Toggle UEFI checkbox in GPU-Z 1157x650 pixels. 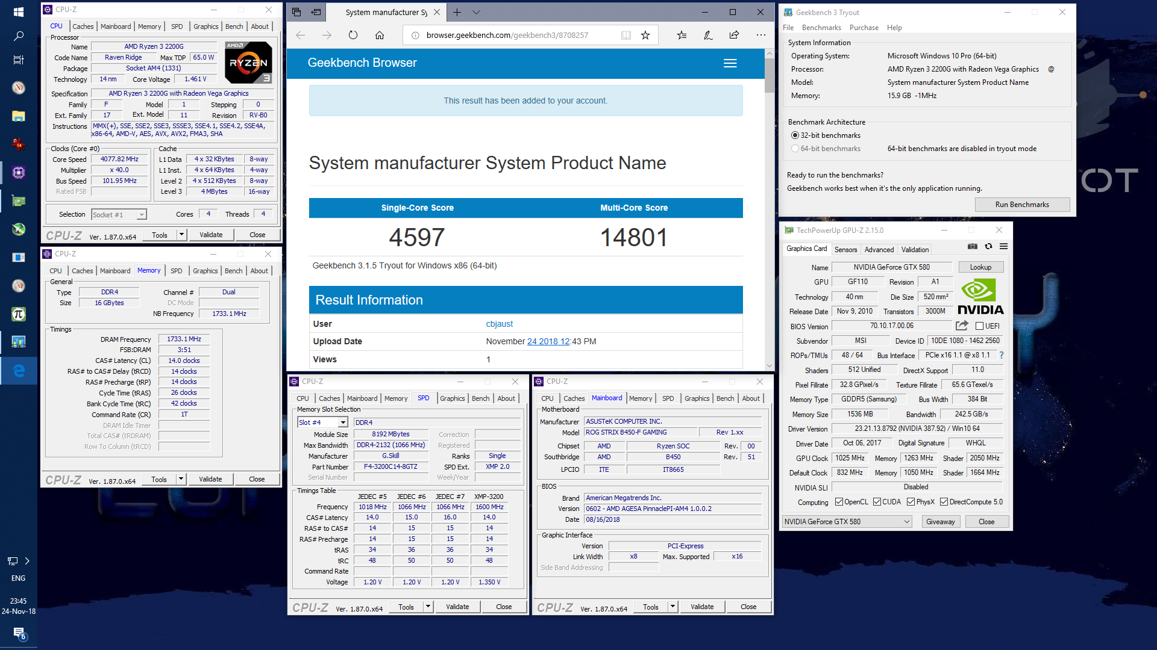[x=979, y=326]
